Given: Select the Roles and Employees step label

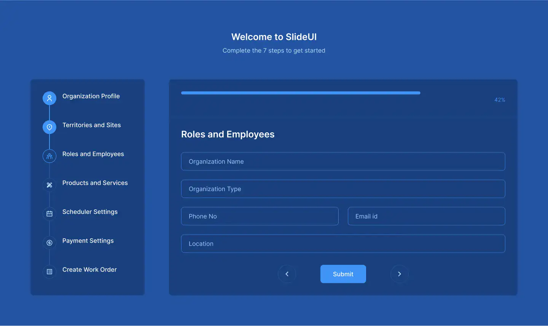Looking at the screenshot, I should click(93, 154).
